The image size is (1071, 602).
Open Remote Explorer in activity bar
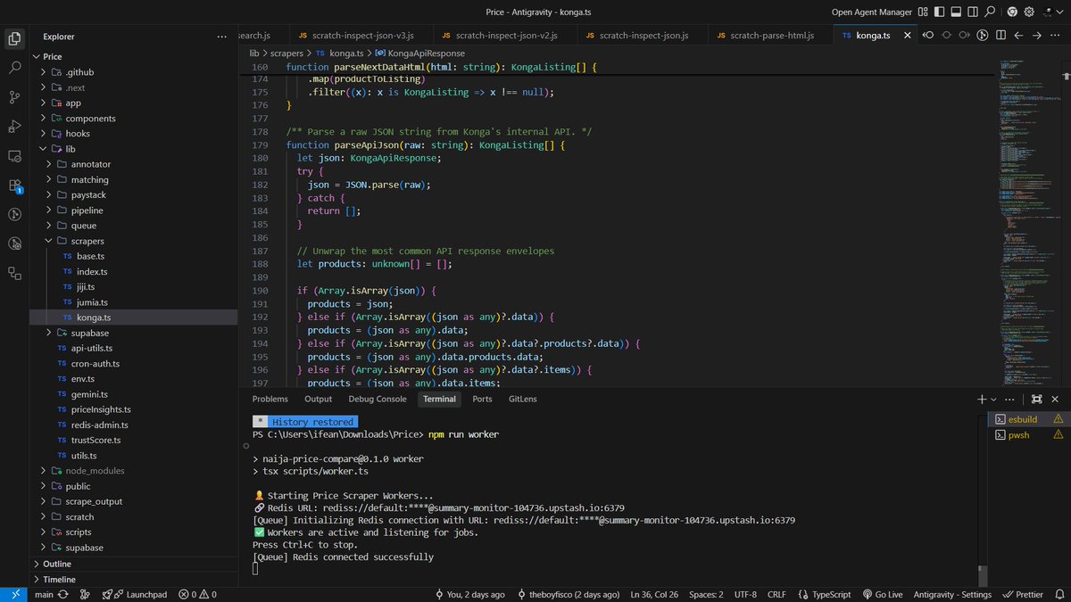(14, 156)
